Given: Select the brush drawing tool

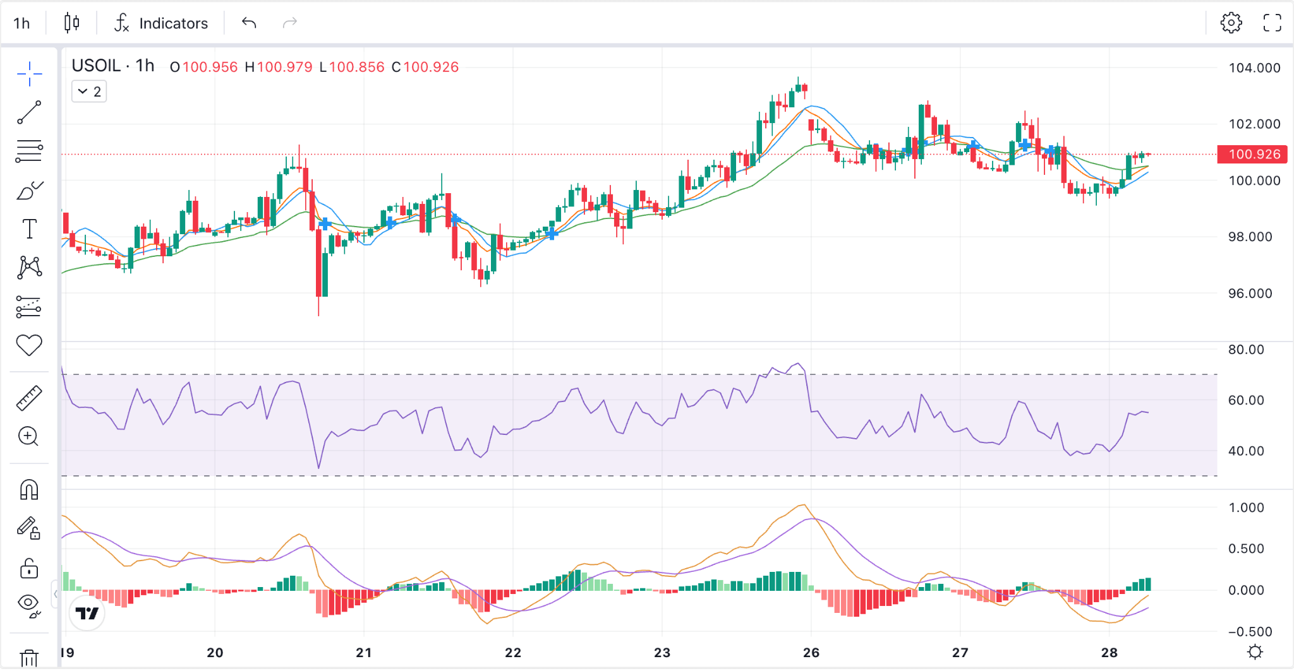Looking at the screenshot, I should pos(29,191).
